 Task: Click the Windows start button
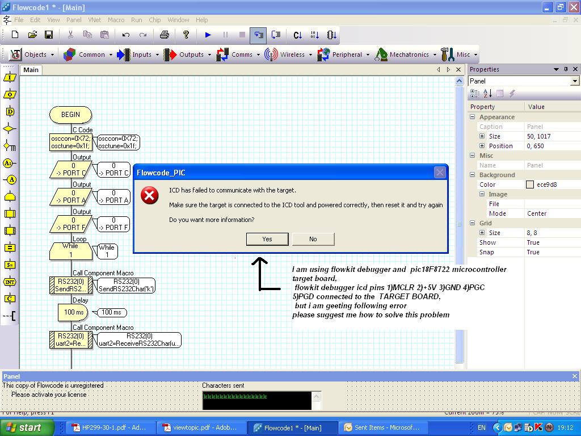pyautogui.click(x=27, y=427)
